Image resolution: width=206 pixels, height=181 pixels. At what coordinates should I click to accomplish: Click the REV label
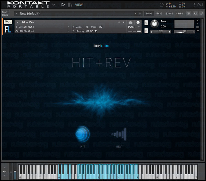pyautogui.click(x=119, y=146)
